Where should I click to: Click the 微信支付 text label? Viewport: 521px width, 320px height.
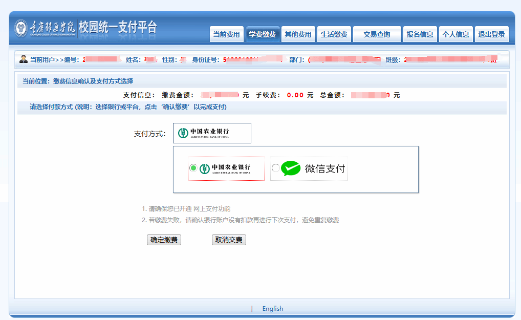point(325,168)
